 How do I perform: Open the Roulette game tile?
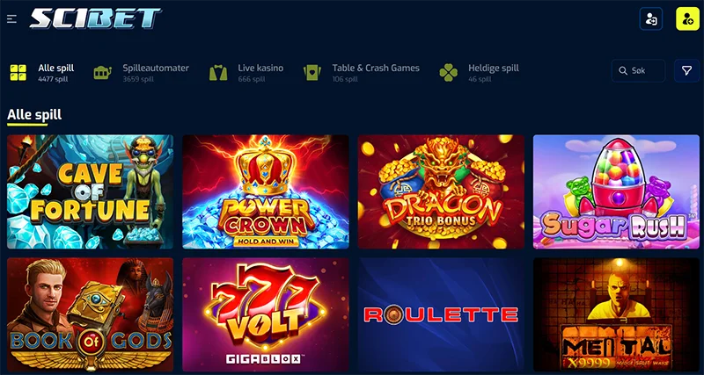441,314
